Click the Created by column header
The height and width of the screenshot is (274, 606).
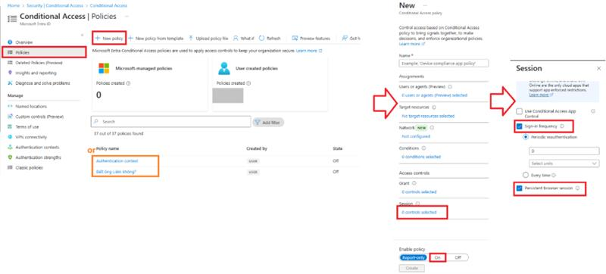[x=256, y=148]
